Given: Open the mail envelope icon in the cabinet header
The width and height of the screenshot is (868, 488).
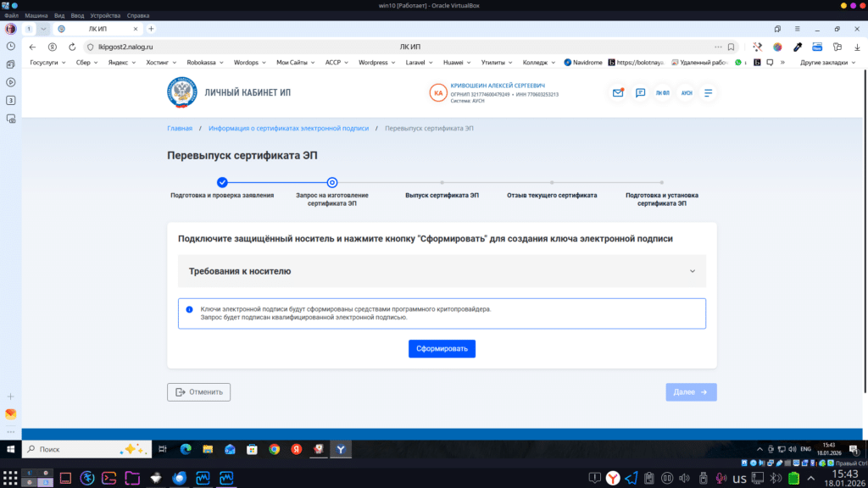Looking at the screenshot, I should click(616, 92).
